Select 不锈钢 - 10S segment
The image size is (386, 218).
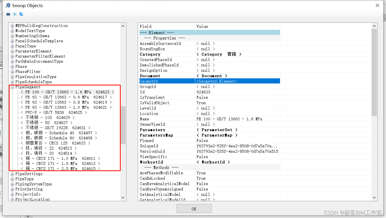[48, 118]
